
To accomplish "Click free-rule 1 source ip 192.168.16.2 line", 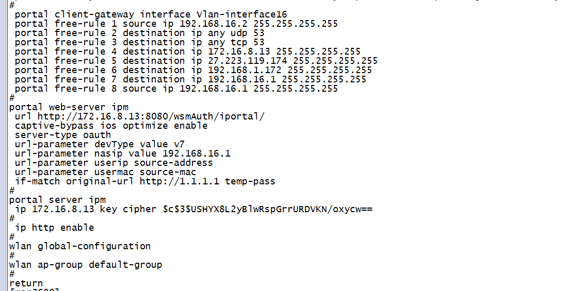I will click(176, 24).
